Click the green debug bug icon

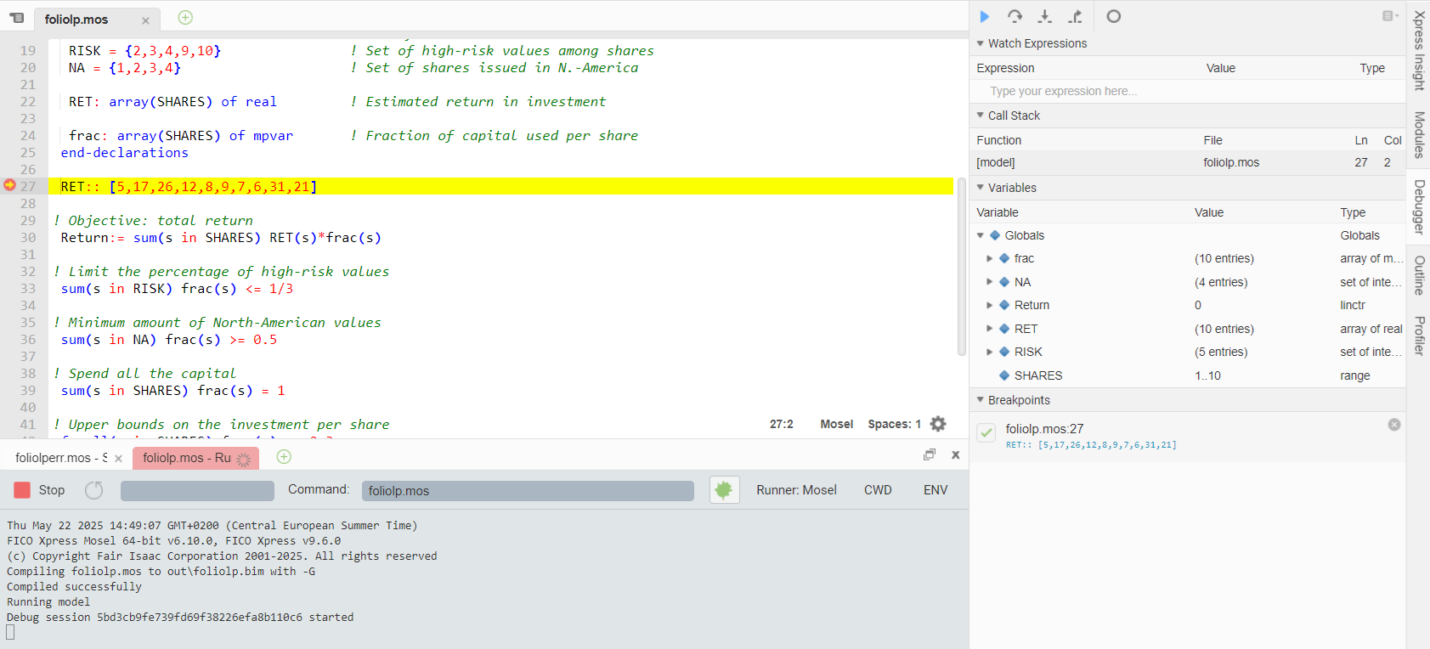click(724, 490)
